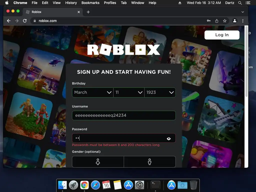
Task: Open the Chrome three-dot menu
Action: click(x=243, y=21)
